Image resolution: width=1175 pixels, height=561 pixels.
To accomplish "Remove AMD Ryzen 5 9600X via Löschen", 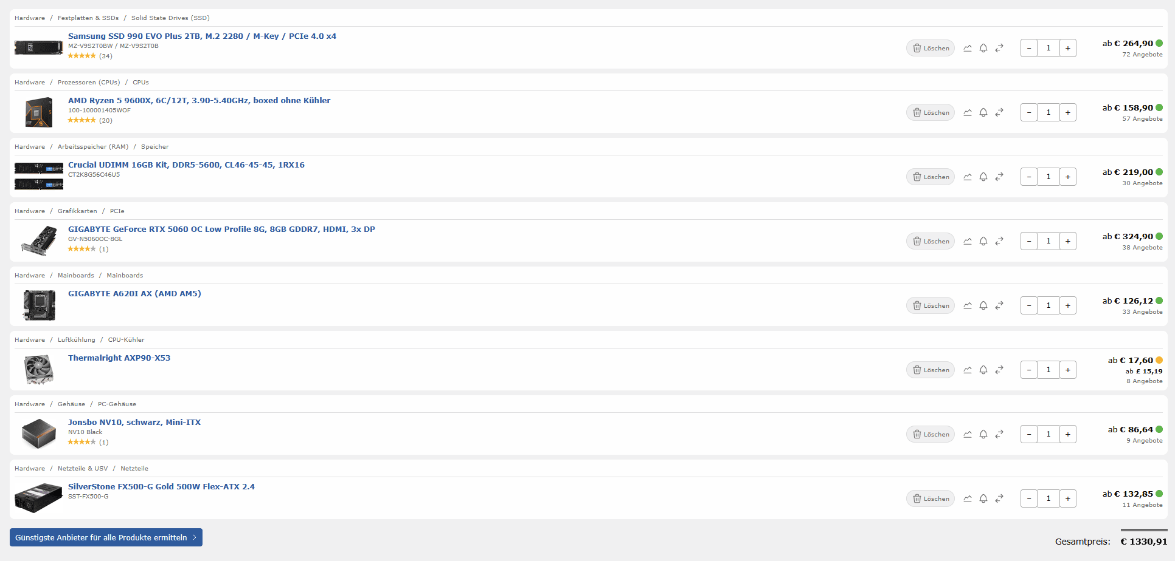I will (x=931, y=112).
